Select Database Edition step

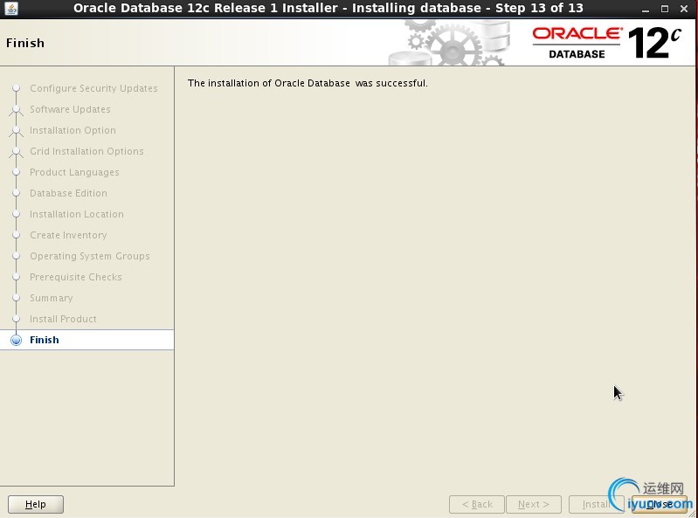pos(68,193)
